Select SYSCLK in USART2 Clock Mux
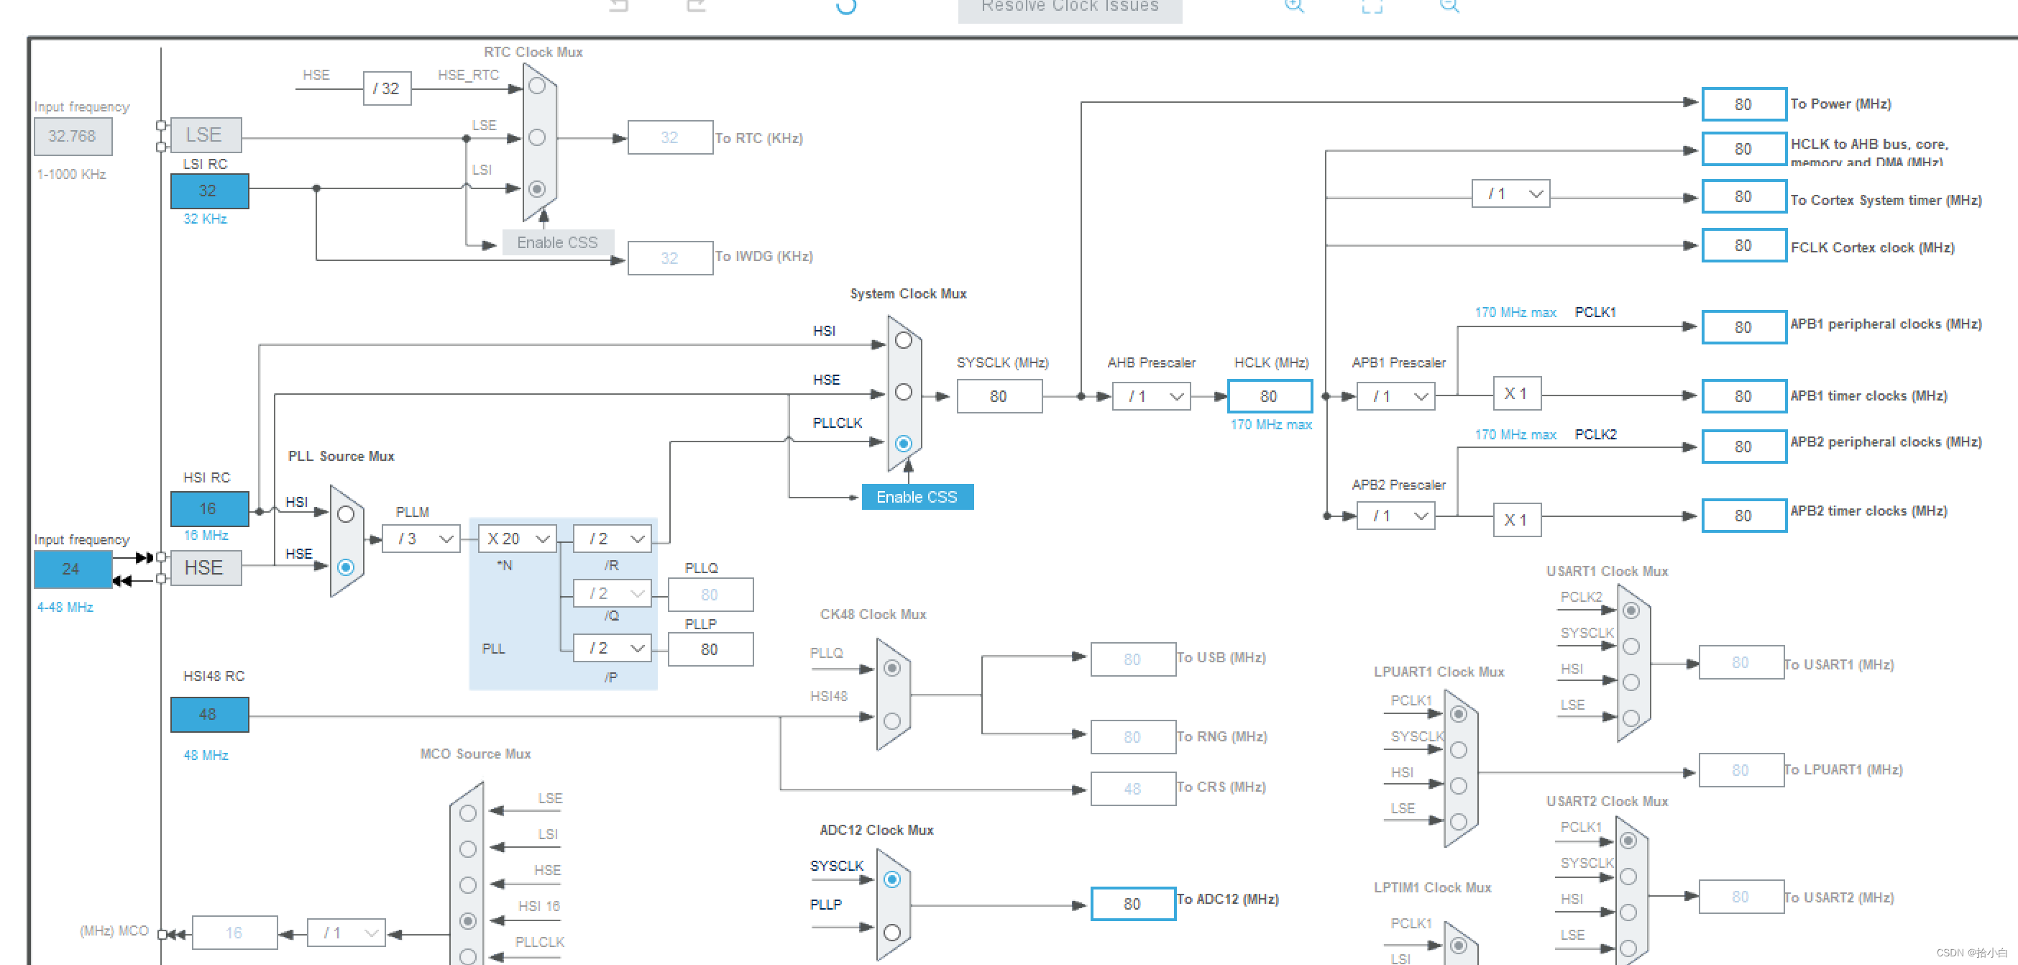Screen dimensions: 2018x965 (1628, 877)
